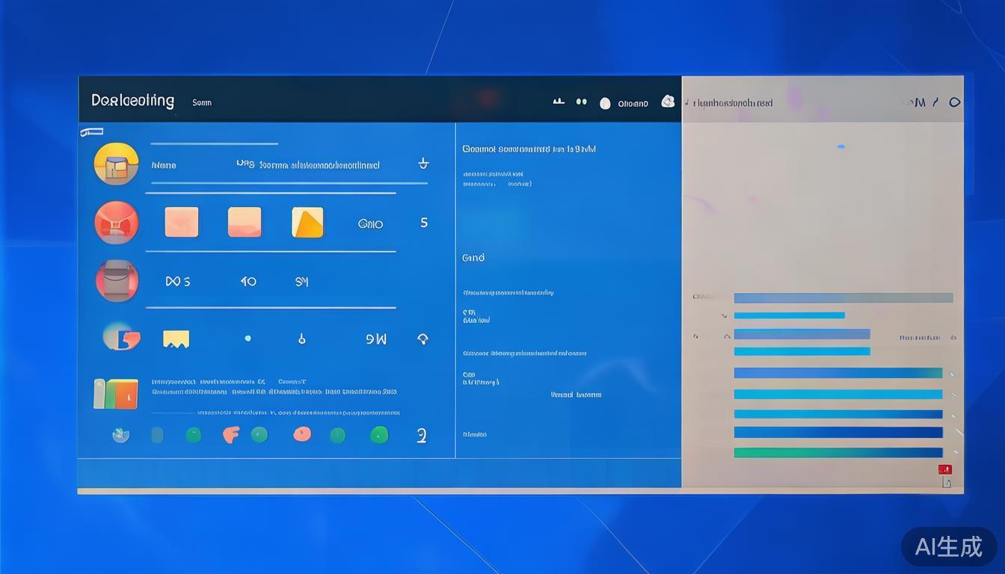1005x574 pixels.
Task: Click the white cloud icon in header
Action: 668,102
